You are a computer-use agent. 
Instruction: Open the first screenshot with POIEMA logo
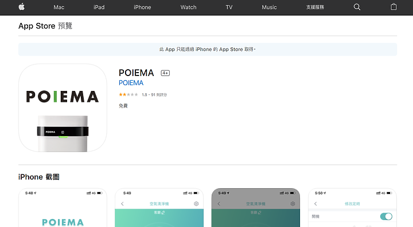point(63,208)
